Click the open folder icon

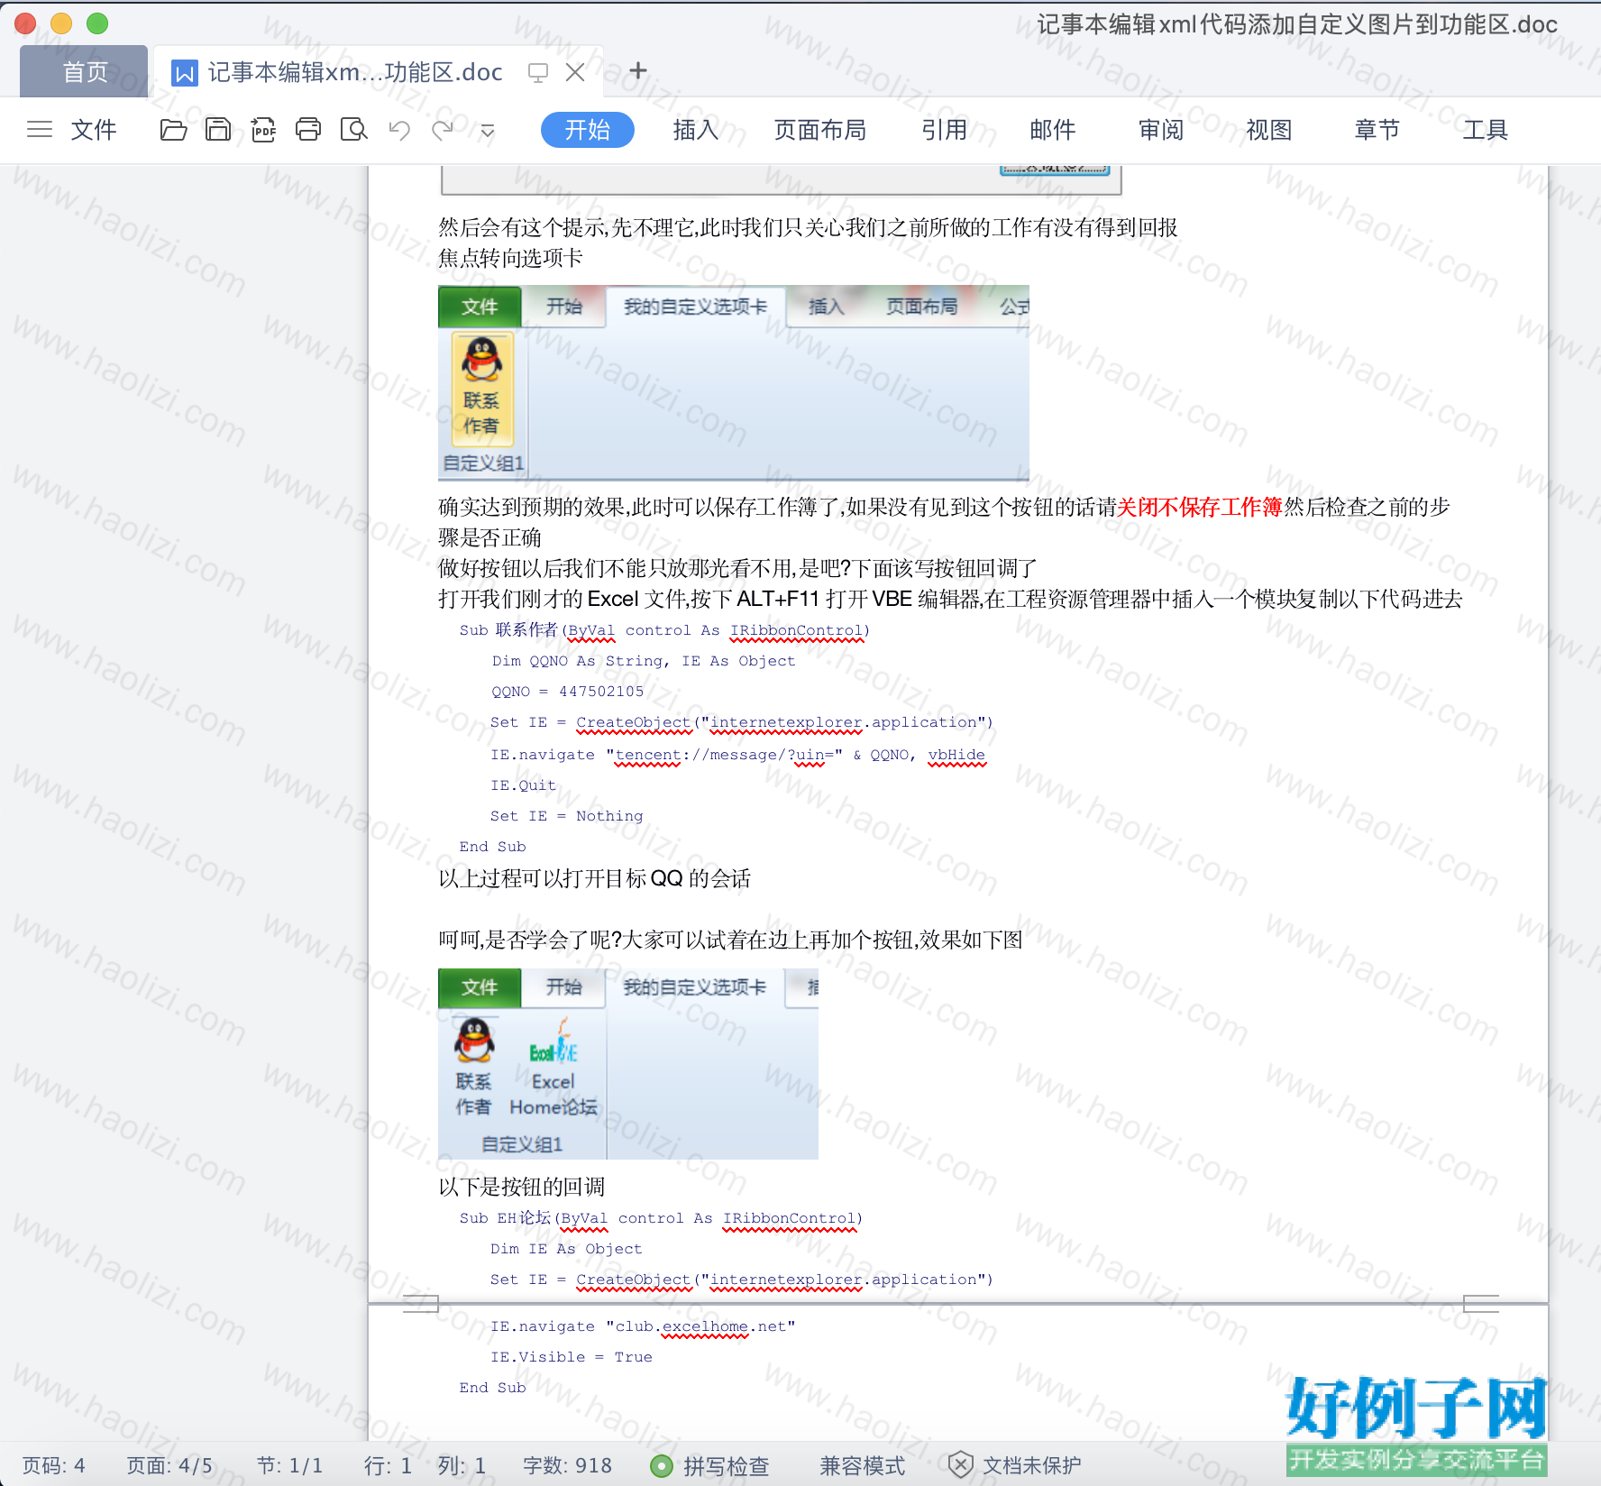[x=173, y=130]
